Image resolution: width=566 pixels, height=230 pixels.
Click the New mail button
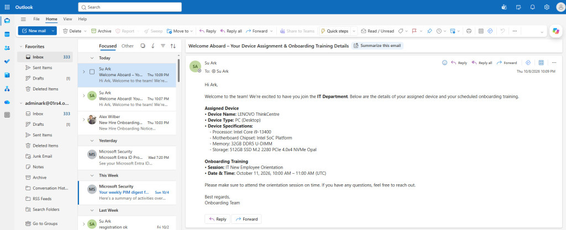(x=34, y=31)
